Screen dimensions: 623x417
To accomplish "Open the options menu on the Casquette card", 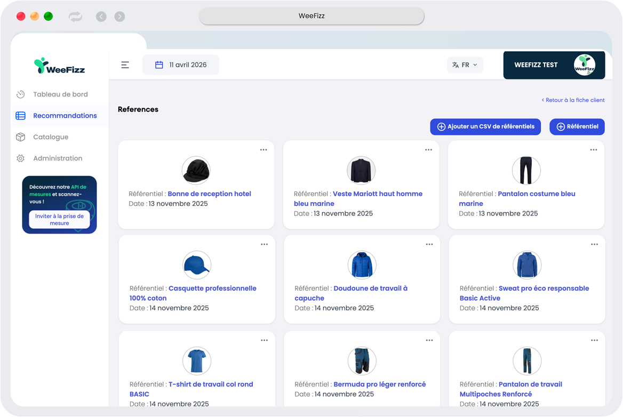I will 264,244.
